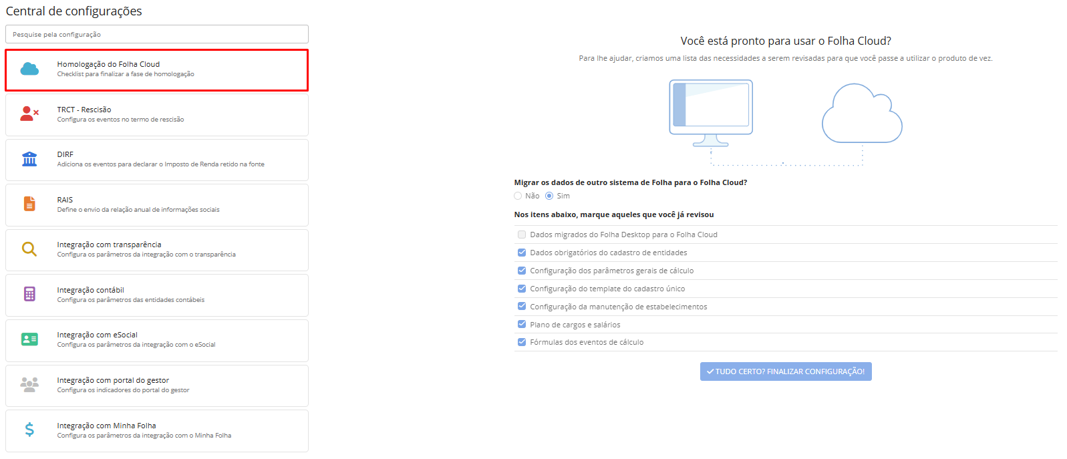Click 'Configura os indicadores do portal' description

coord(123,390)
